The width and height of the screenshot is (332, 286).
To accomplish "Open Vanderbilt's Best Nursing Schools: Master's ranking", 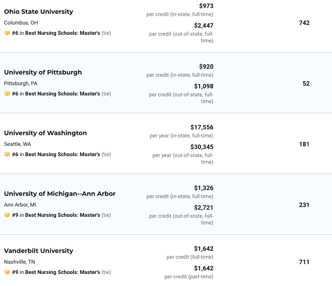I will [62, 272].
